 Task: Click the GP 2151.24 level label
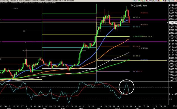144,48
